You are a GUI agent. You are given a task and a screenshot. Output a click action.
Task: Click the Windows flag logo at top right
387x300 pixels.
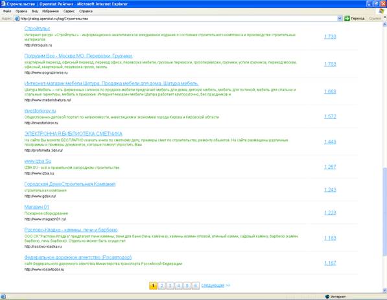[x=382, y=11]
